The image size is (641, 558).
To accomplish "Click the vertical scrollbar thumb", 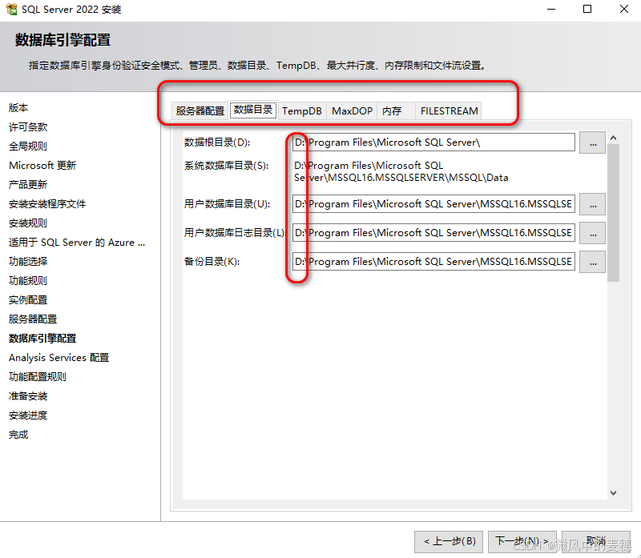I will [613, 213].
